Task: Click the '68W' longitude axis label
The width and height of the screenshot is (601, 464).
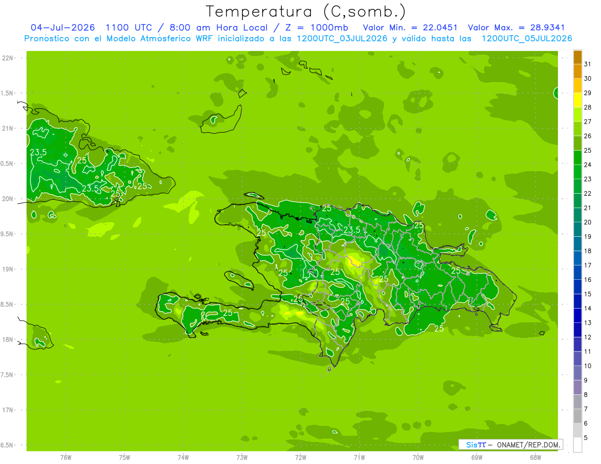Action: point(535,457)
